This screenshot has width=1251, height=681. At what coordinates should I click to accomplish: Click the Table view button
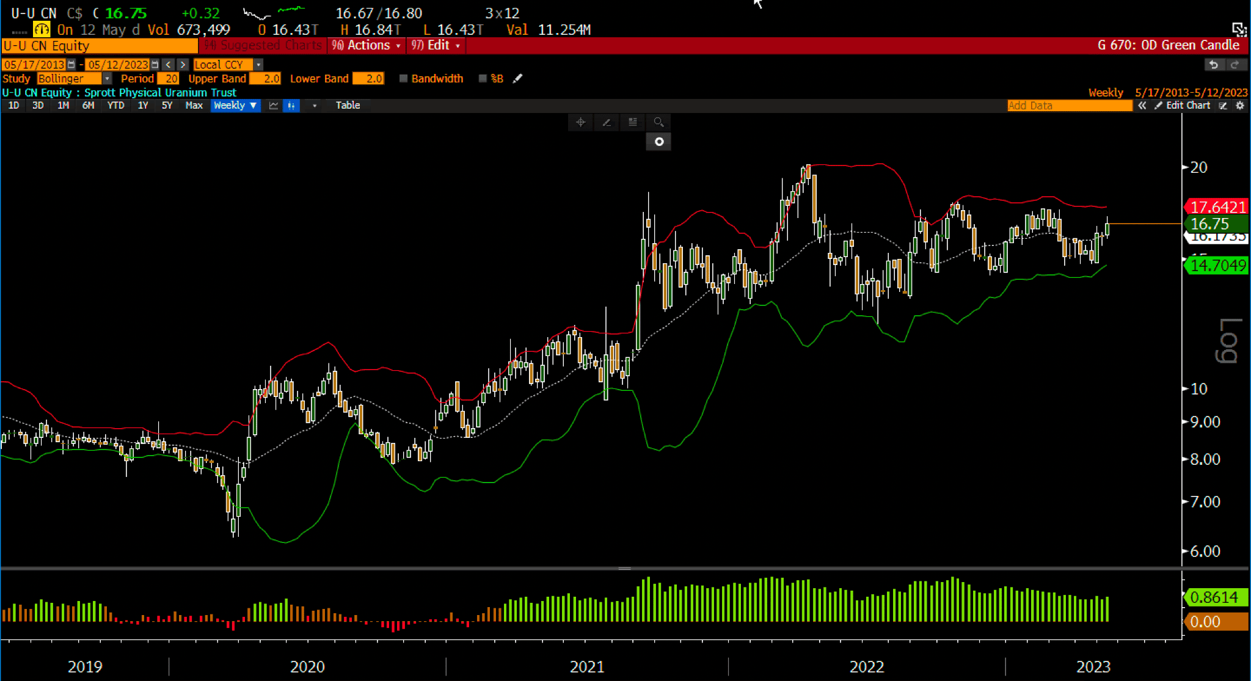point(348,106)
